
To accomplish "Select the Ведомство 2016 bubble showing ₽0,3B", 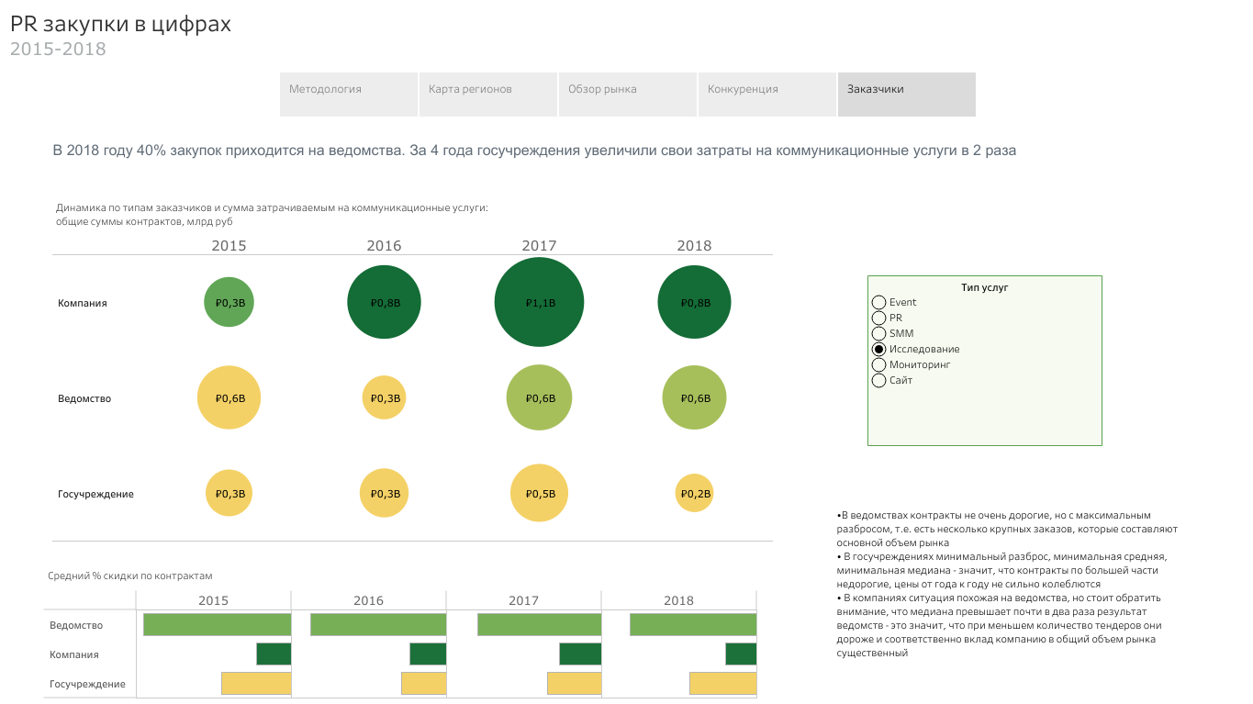I will [384, 397].
